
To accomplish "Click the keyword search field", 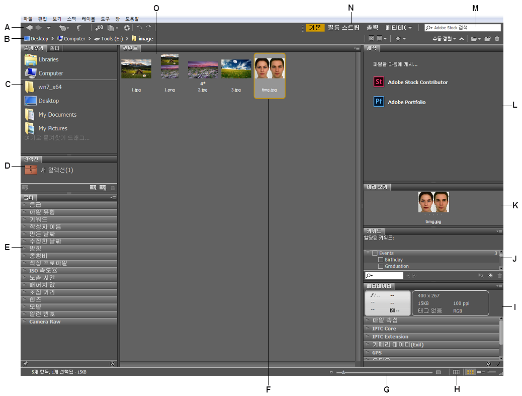I will point(384,275).
